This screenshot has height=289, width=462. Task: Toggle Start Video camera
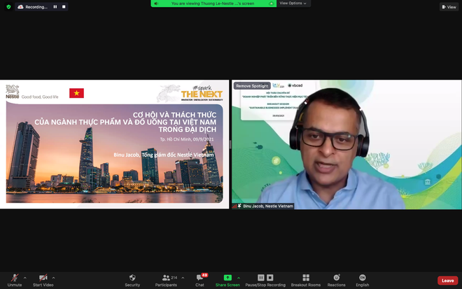pyautogui.click(x=43, y=280)
